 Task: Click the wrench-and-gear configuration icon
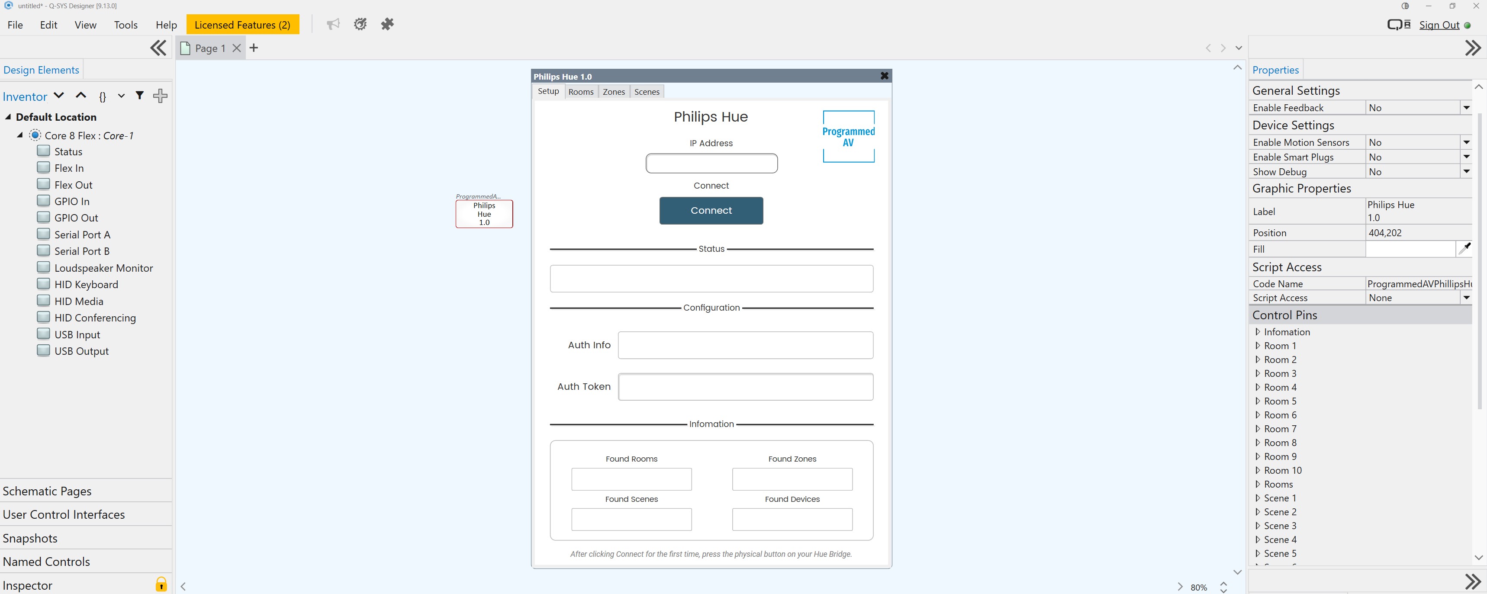pyautogui.click(x=360, y=24)
